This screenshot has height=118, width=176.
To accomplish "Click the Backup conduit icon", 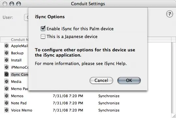I will coord(7,53).
